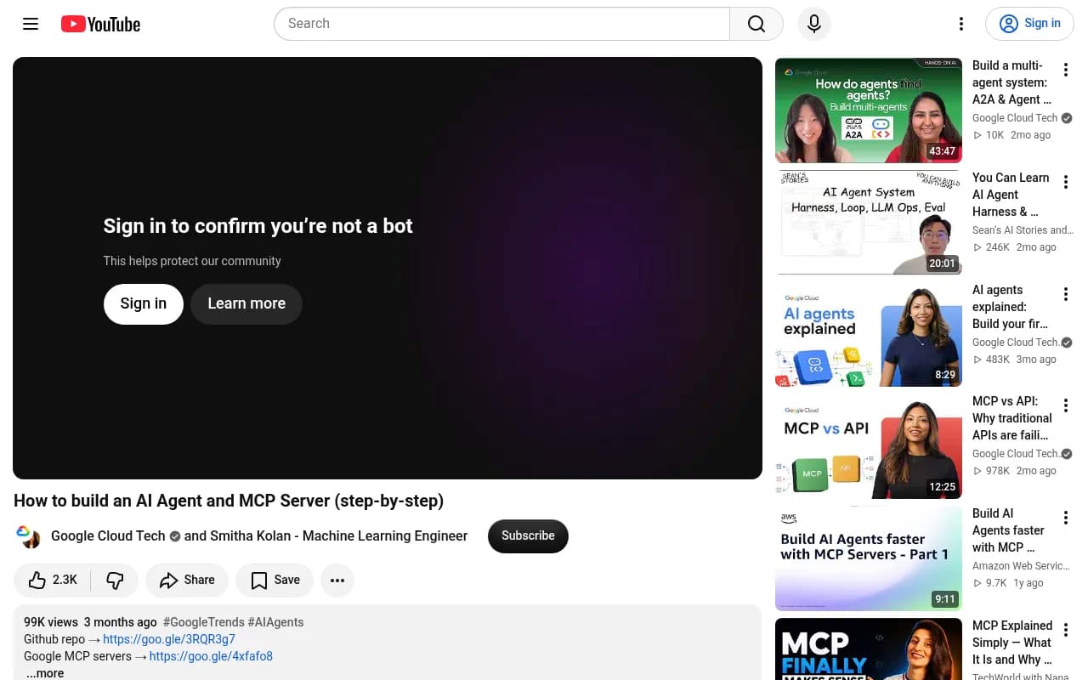This screenshot has width=1088, height=680.
Task: Expand the description with ...more
Action: click(x=44, y=673)
